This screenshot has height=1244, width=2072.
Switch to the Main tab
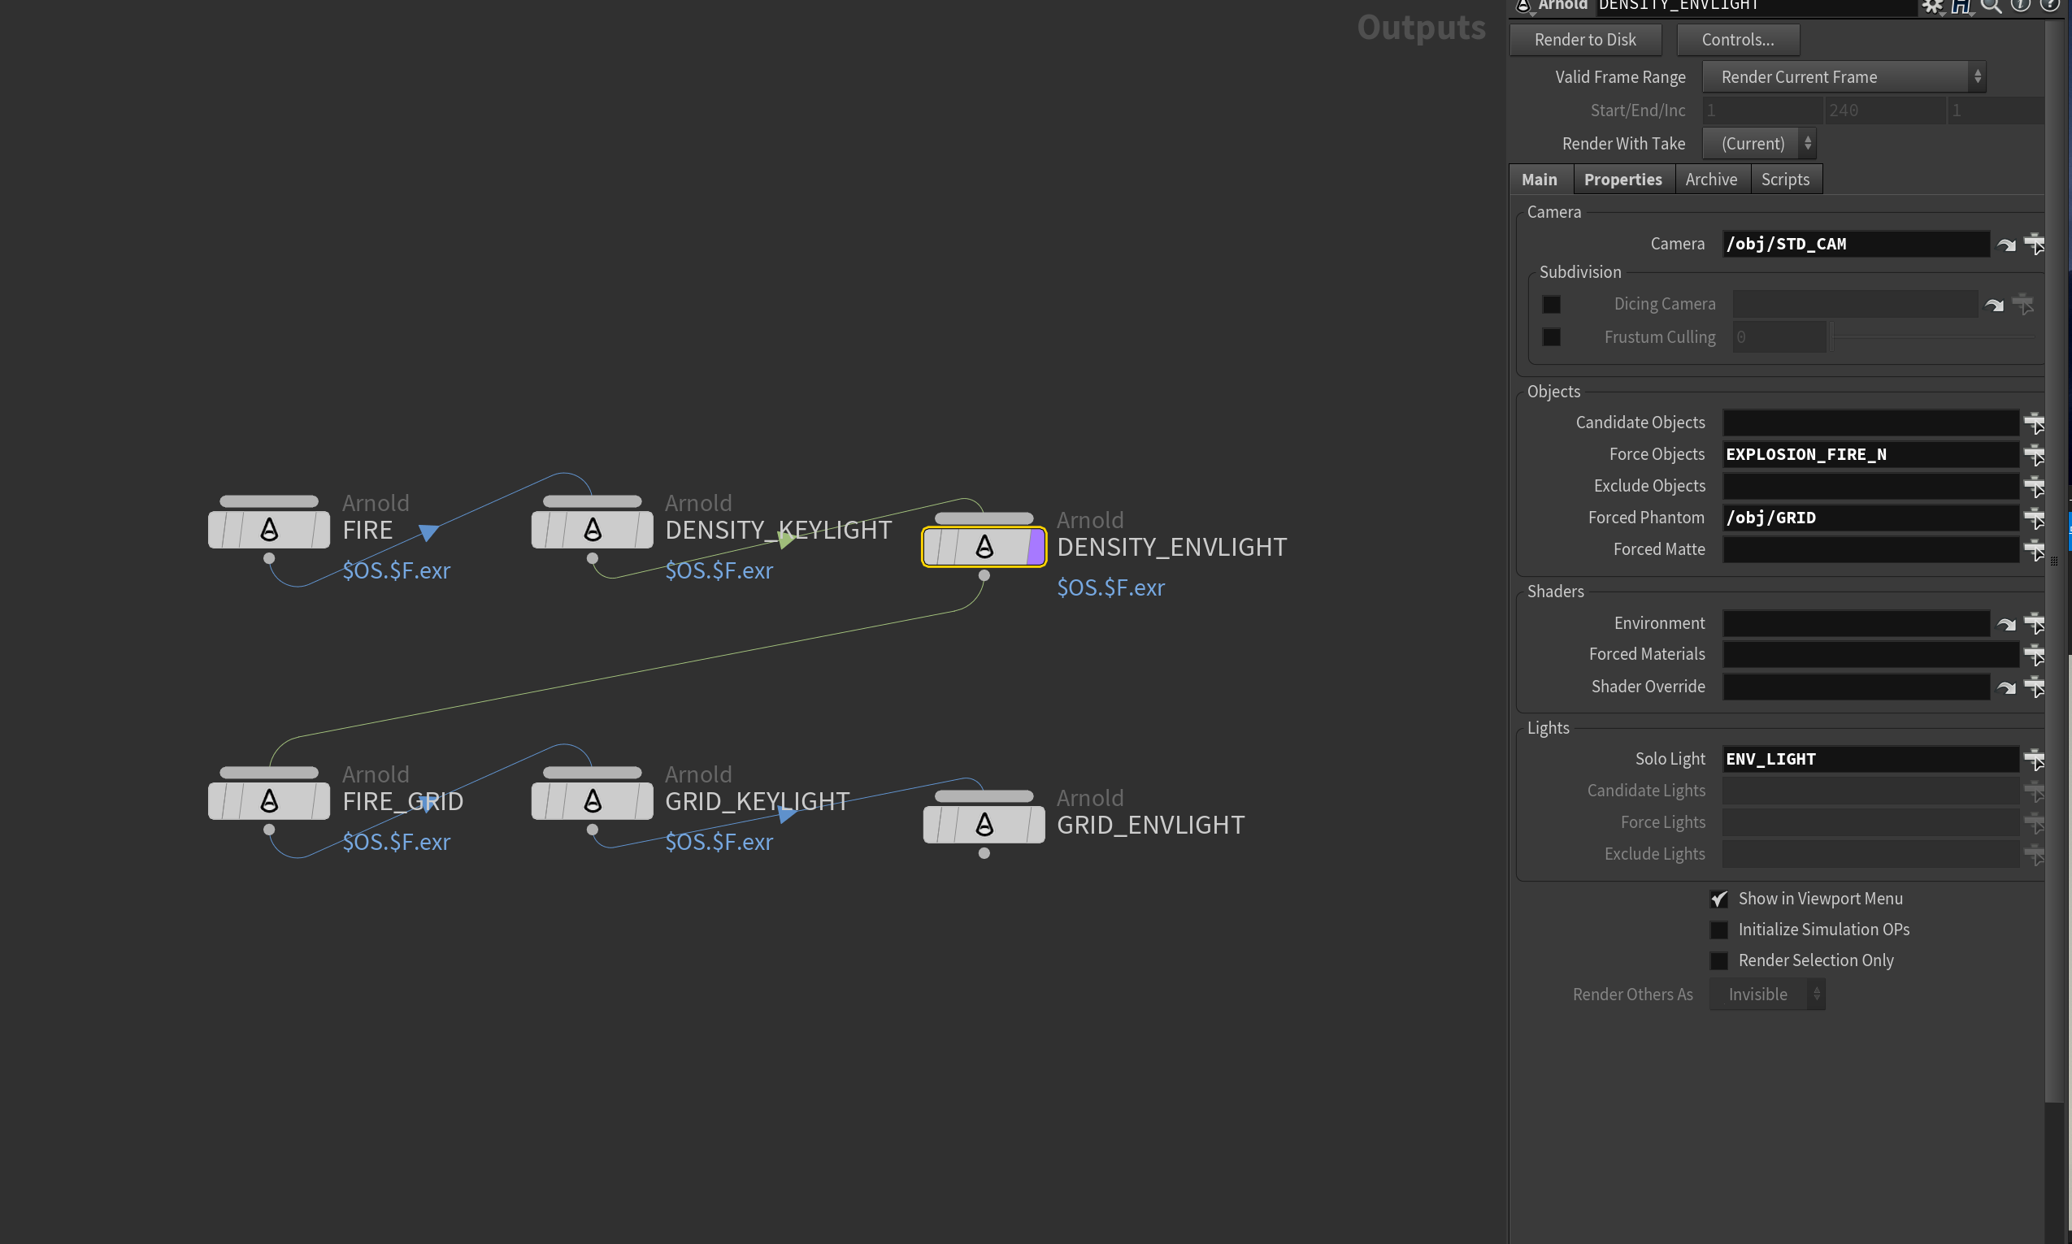click(x=1539, y=180)
